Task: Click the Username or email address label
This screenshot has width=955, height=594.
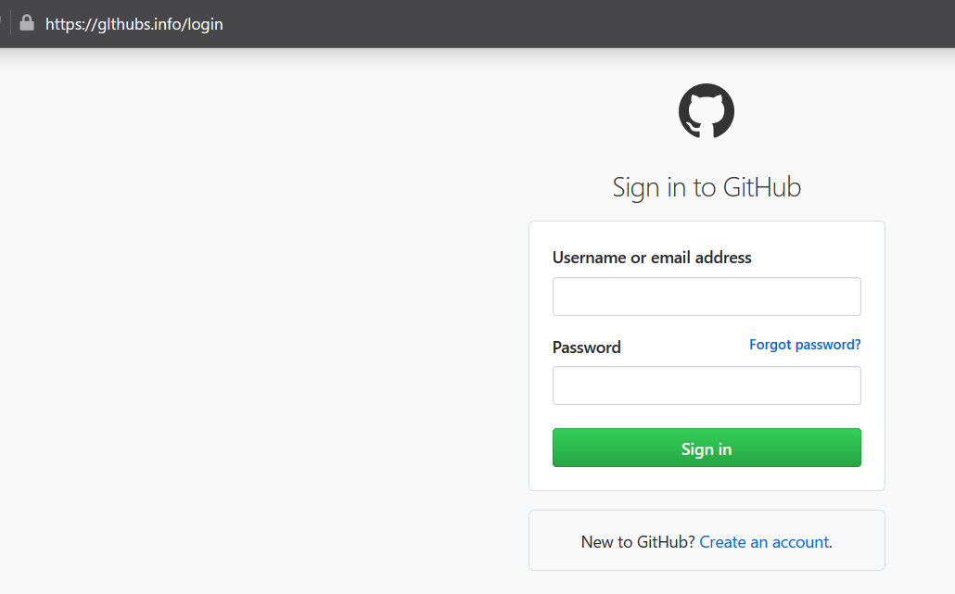Action: 652,258
